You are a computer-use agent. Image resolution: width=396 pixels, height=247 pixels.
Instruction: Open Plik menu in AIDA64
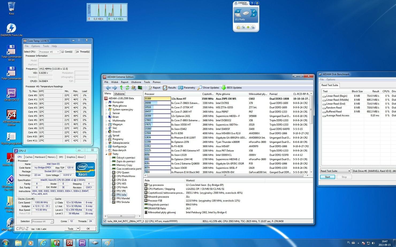tap(106, 82)
